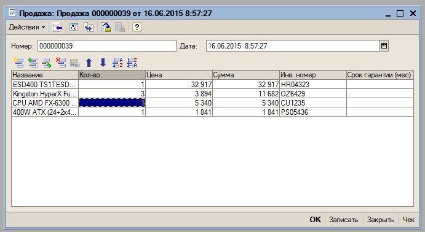
Task: Click the Дата input field
Action: 293,46
